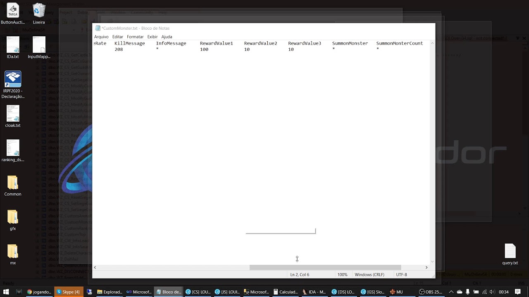
Task: Click the SummonMonster header text
Action: click(350, 43)
